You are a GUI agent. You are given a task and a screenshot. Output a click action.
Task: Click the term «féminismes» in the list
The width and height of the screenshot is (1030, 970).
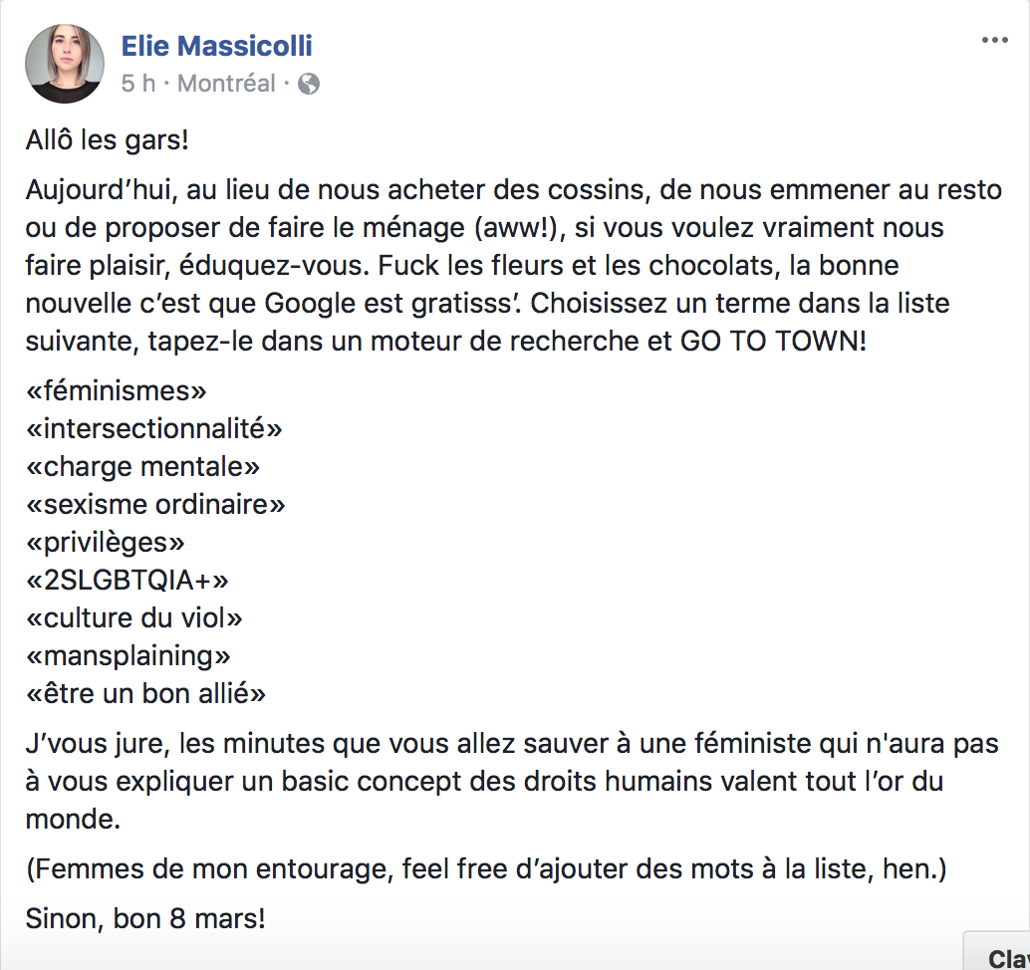pyautogui.click(x=117, y=390)
